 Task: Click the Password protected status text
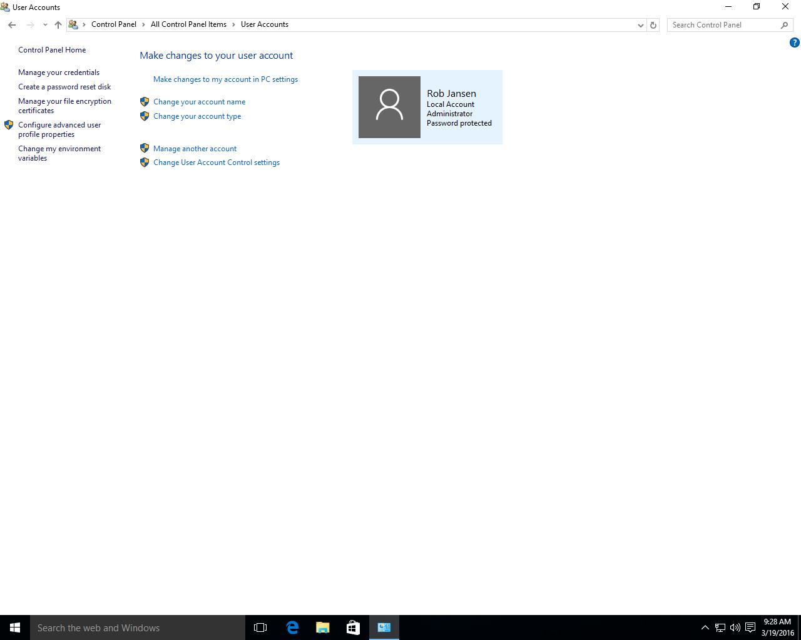(x=459, y=123)
